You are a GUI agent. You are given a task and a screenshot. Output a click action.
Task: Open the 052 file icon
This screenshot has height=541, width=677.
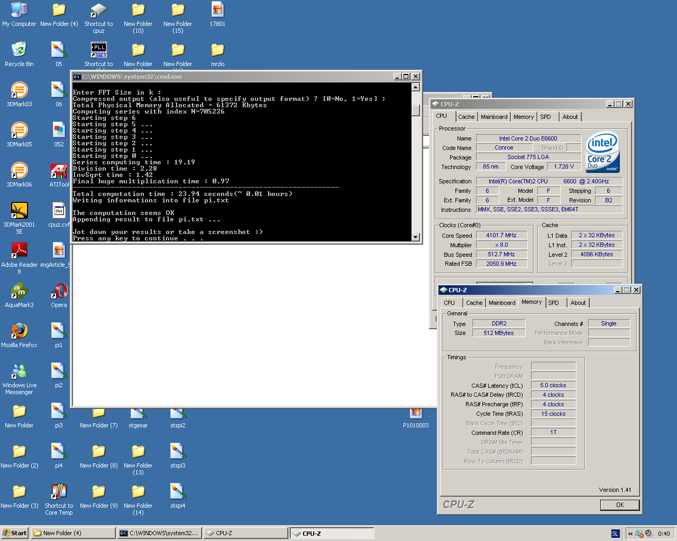[x=59, y=135]
